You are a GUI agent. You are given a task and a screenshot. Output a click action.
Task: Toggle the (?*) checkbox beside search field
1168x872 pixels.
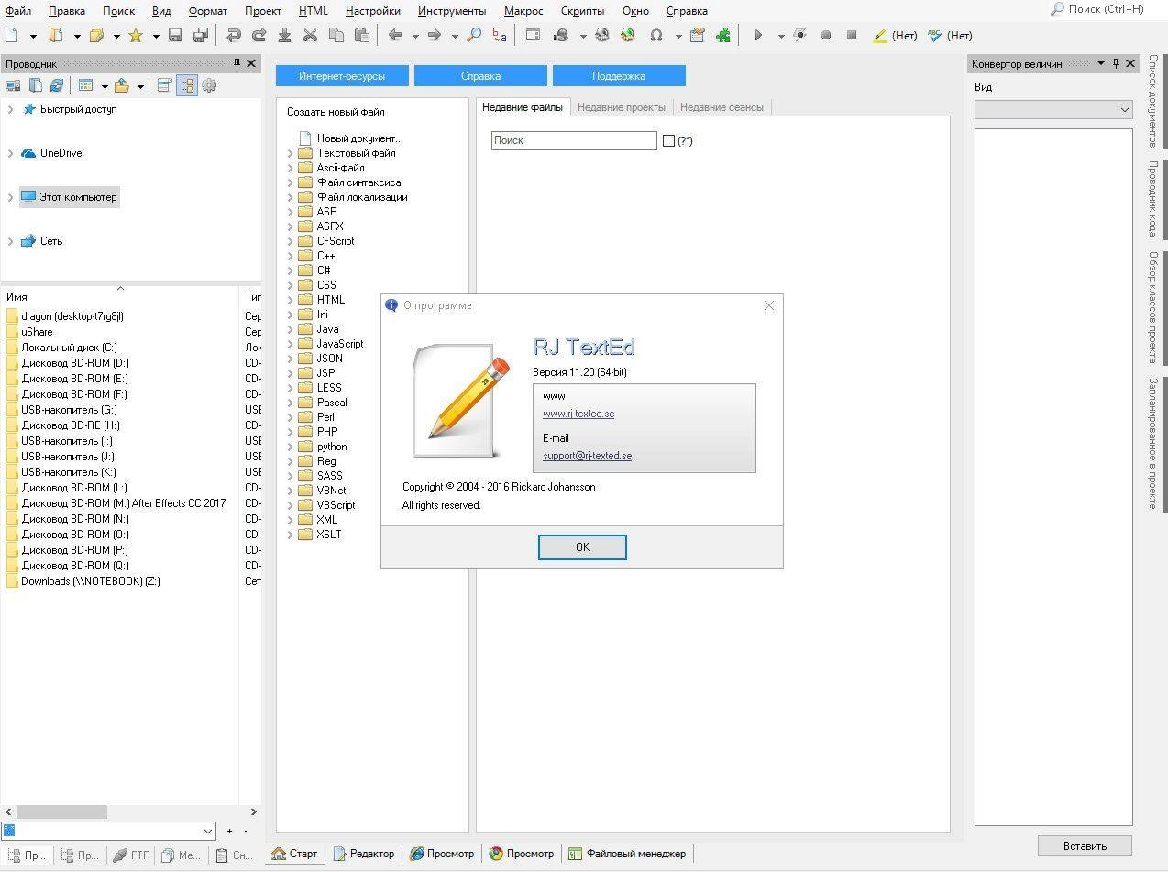[668, 140]
